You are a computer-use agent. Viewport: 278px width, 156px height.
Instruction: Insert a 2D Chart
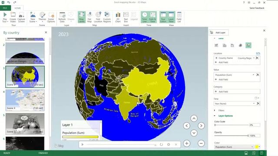point(118,17)
